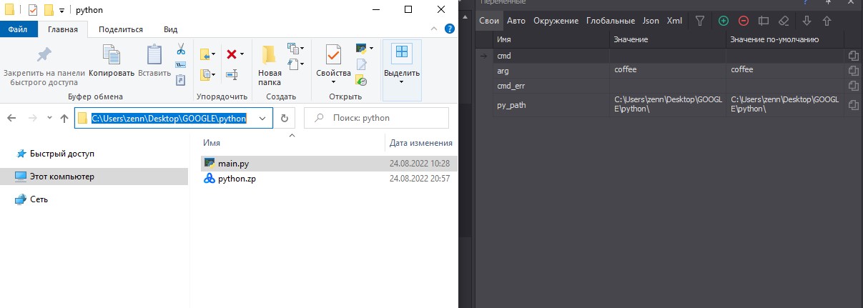Click the Pin to Quick access icon
The image size is (863, 308).
[x=44, y=54]
